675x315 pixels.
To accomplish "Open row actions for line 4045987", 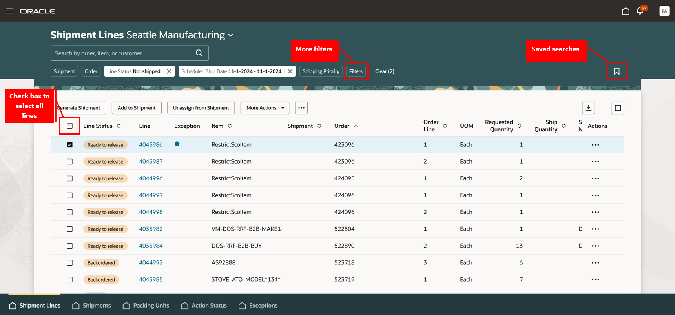I will click(595, 162).
